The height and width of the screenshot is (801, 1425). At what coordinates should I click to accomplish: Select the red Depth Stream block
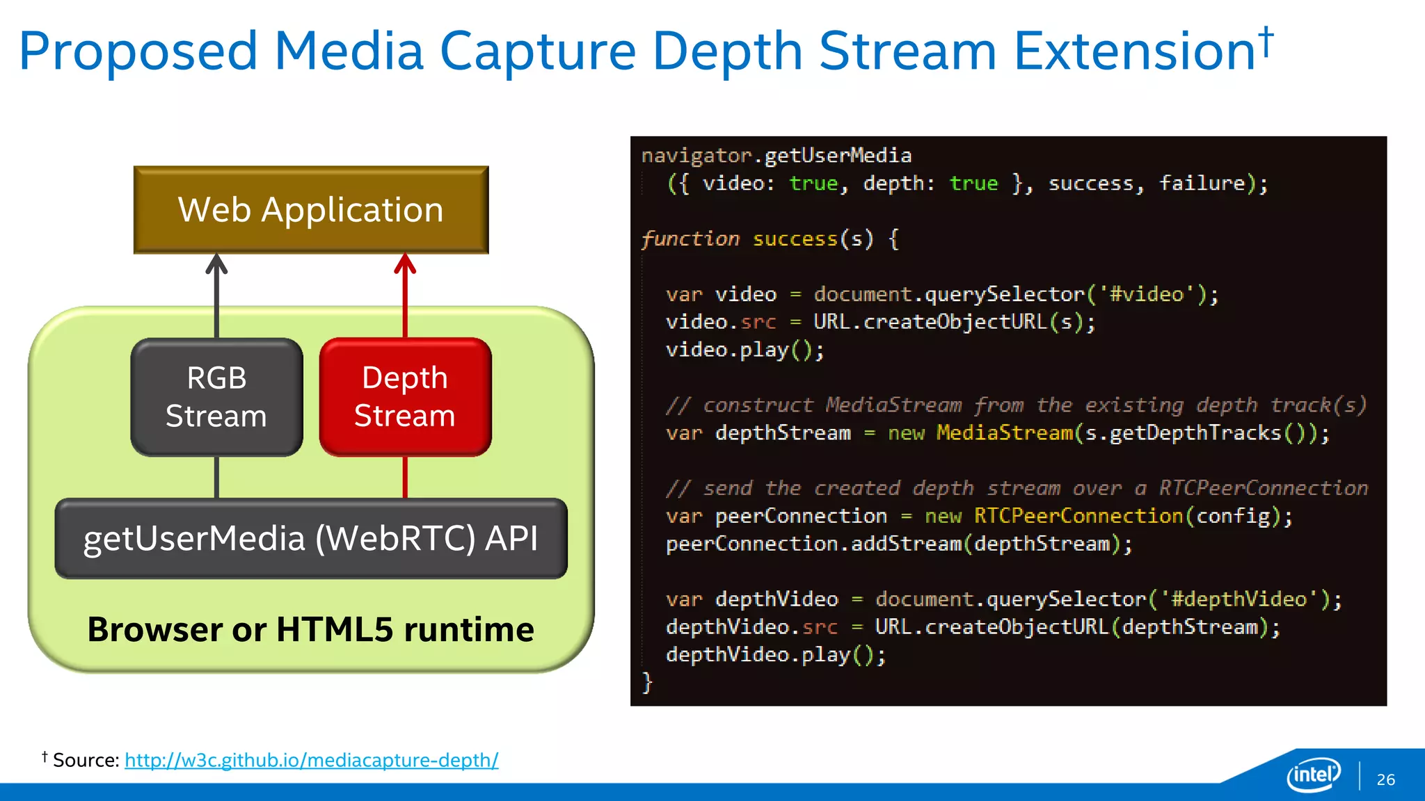pyautogui.click(x=405, y=397)
